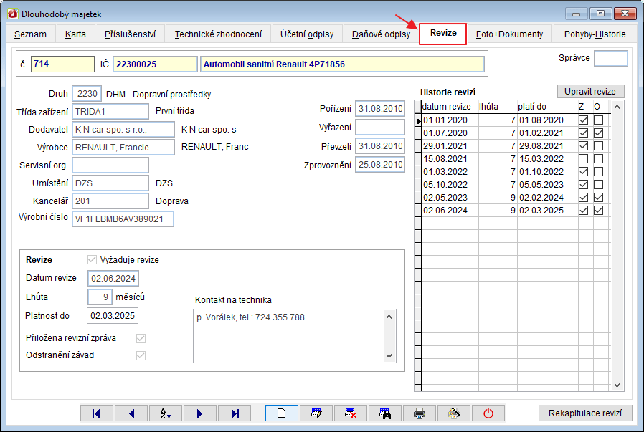Click the up arrow in Kontakt na technika box
The image size is (644, 432).
tap(389, 317)
